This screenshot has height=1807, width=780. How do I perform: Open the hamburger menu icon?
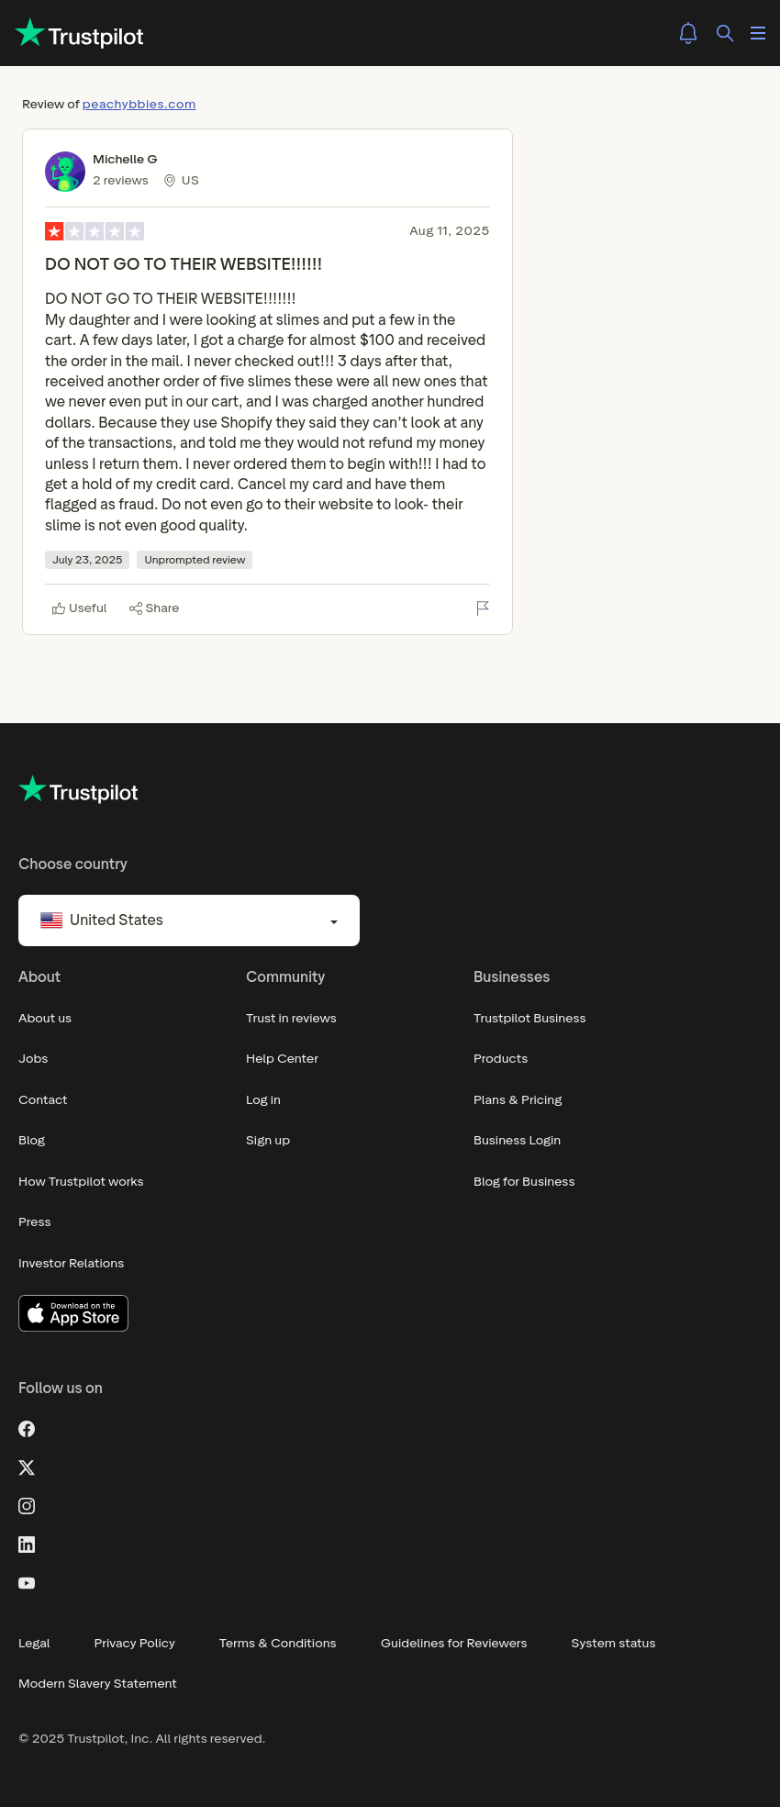tap(758, 33)
